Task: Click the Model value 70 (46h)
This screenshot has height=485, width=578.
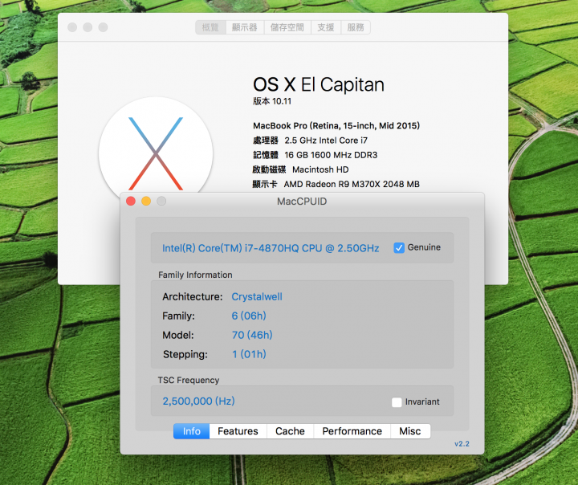Action: 252,335
